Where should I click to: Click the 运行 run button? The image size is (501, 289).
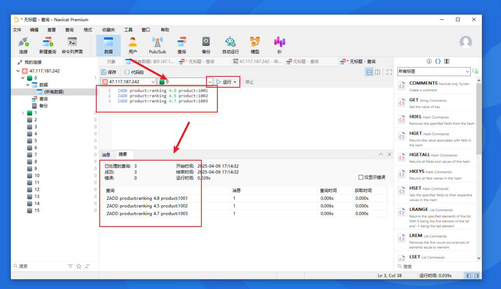pyautogui.click(x=224, y=82)
